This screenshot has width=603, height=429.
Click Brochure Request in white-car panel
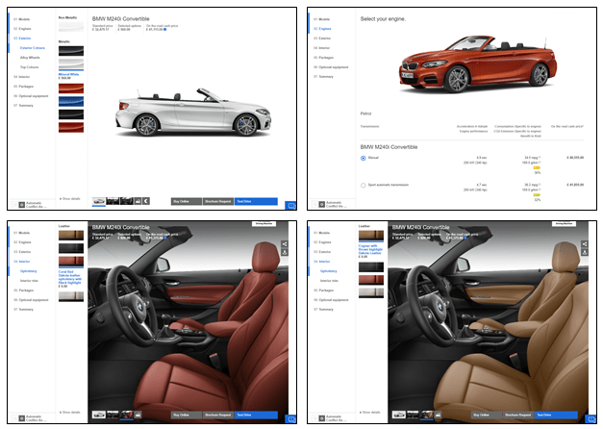218,201
